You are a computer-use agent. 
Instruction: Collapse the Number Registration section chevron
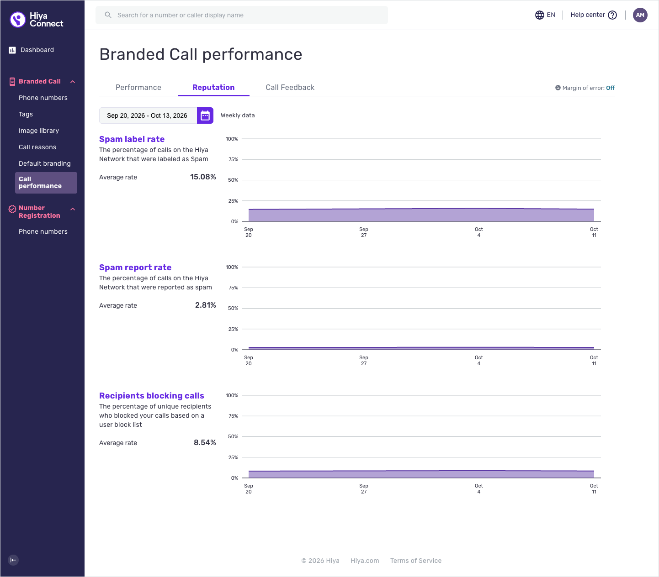tap(73, 209)
